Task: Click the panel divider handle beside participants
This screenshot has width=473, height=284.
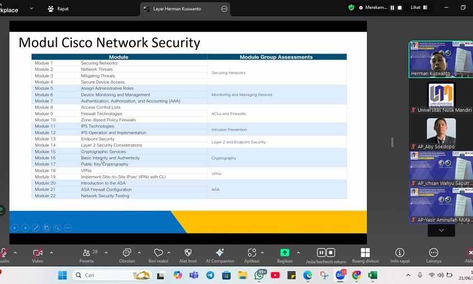Action: click(x=392, y=142)
